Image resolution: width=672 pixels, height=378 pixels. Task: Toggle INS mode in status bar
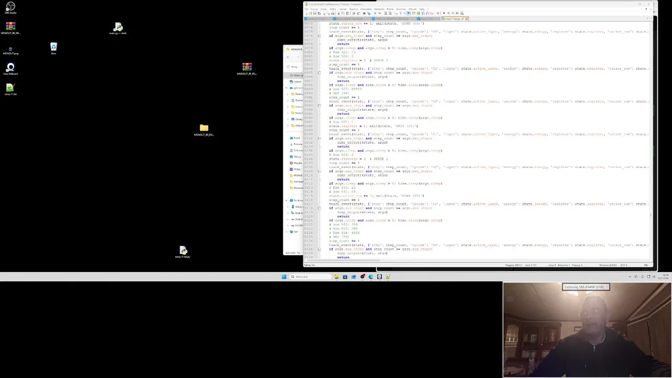tap(646, 265)
